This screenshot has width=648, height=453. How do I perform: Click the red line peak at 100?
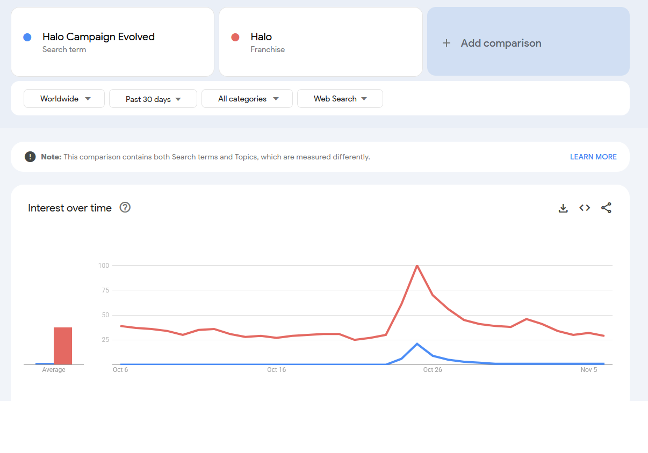pos(417,266)
